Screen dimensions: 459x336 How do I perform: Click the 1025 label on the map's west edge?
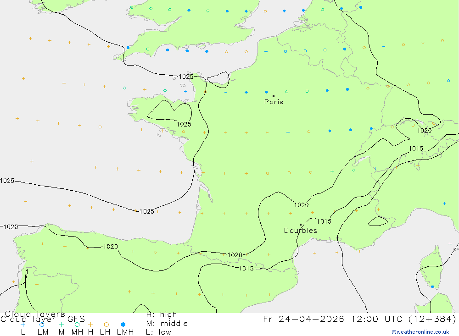(x=7, y=181)
